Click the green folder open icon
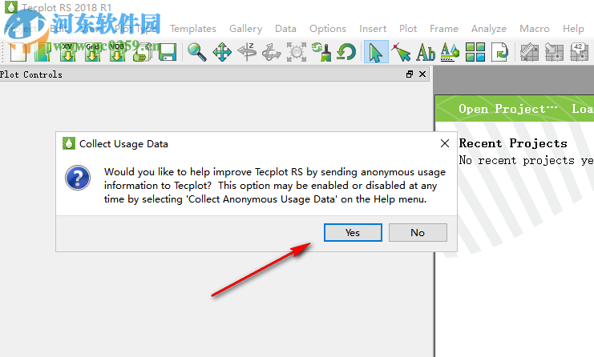This screenshot has height=357, width=594. click(x=42, y=52)
